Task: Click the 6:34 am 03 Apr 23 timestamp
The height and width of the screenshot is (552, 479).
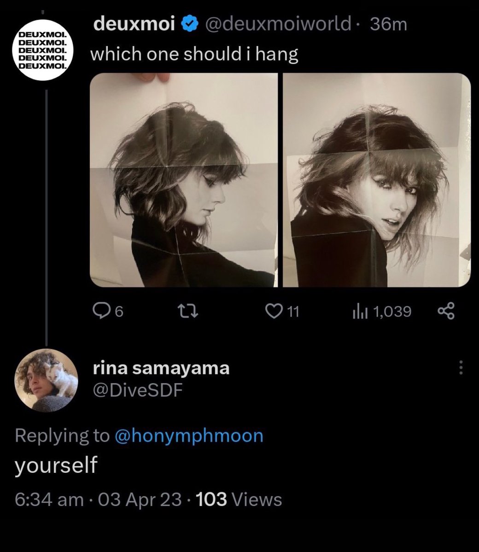Action: [x=98, y=499]
